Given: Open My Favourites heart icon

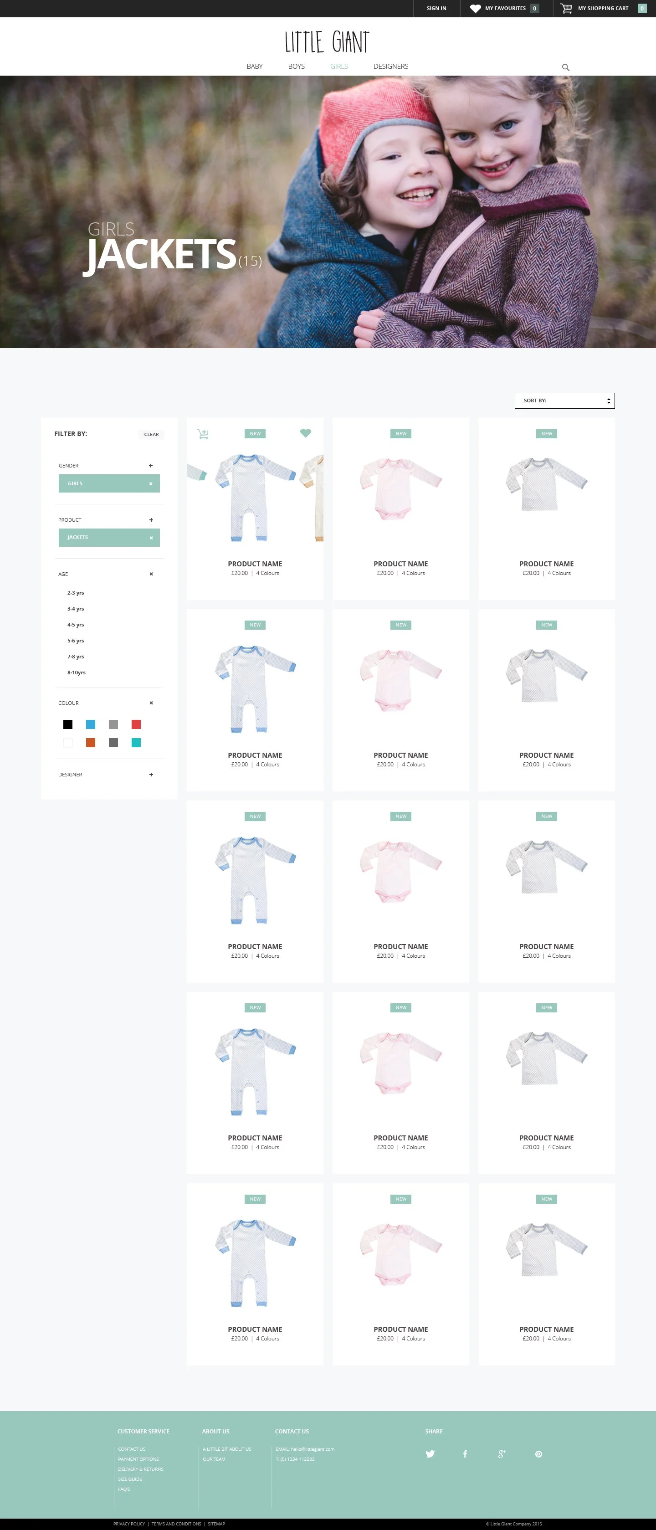Looking at the screenshot, I should click(475, 8).
